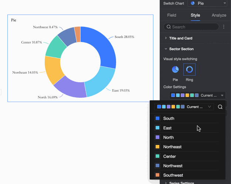
Task: Select the East row in the color list
Action: 187,128
